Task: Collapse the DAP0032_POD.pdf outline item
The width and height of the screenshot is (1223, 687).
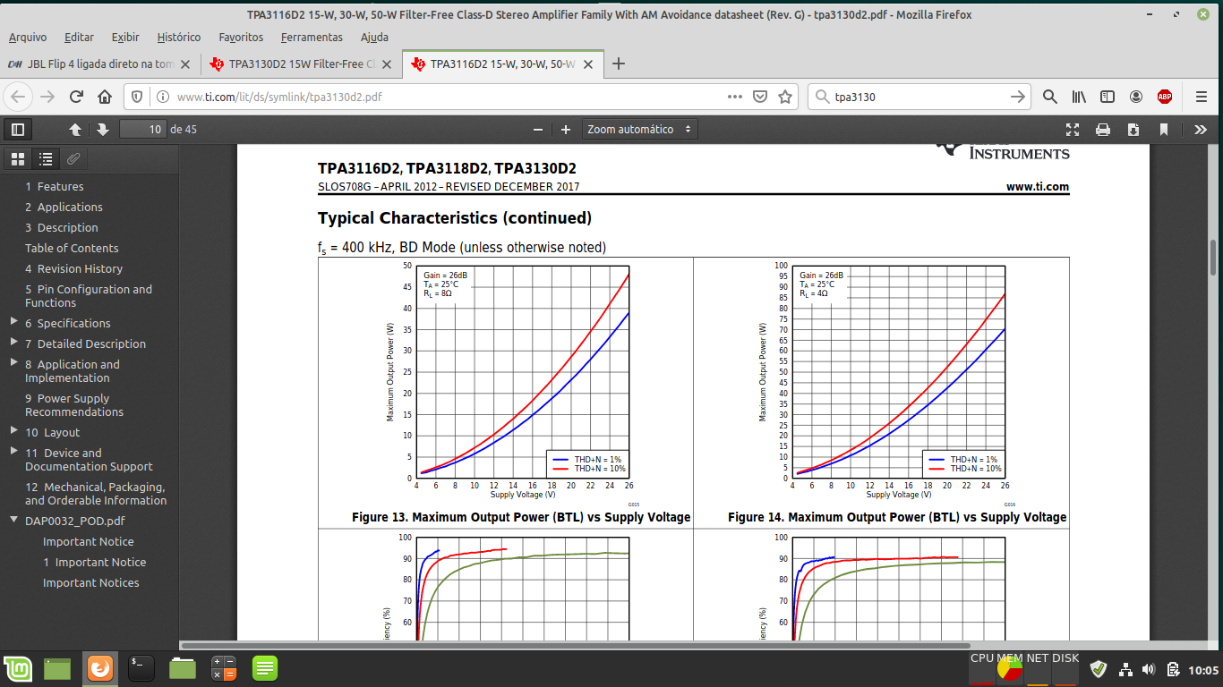Action: tap(13, 519)
